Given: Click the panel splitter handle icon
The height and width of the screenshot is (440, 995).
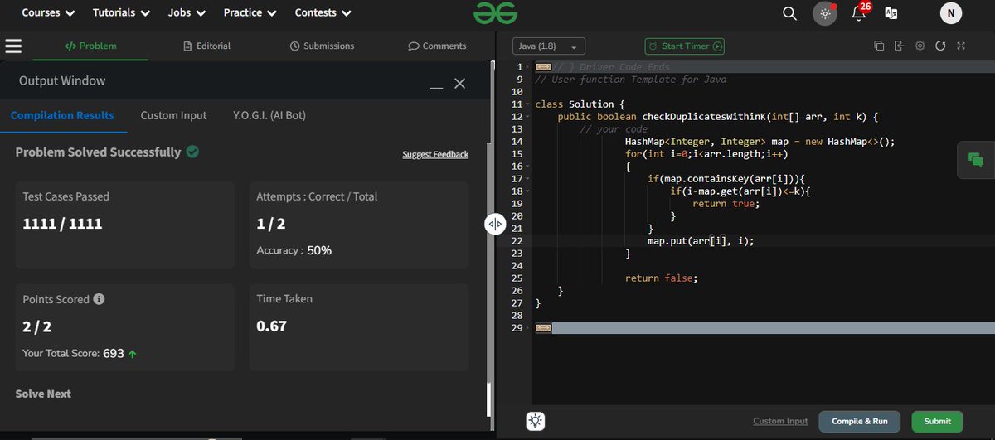Looking at the screenshot, I should coord(495,224).
